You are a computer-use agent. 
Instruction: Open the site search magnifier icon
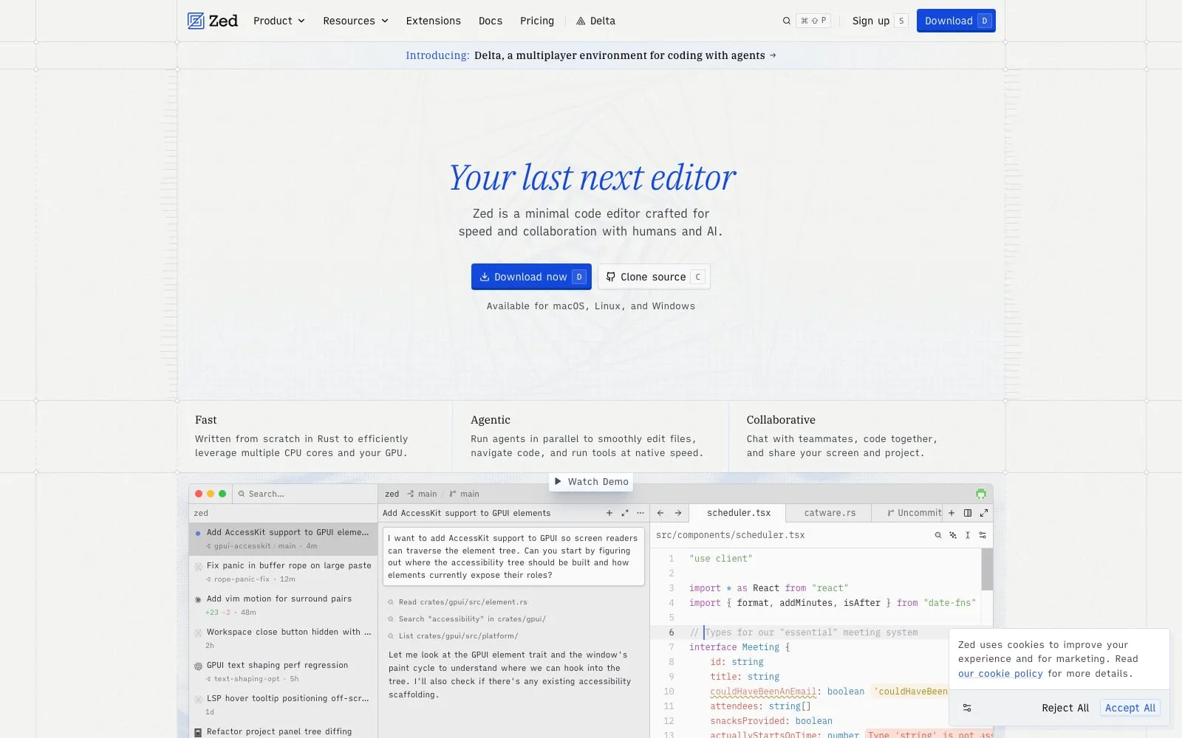point(787,21)
